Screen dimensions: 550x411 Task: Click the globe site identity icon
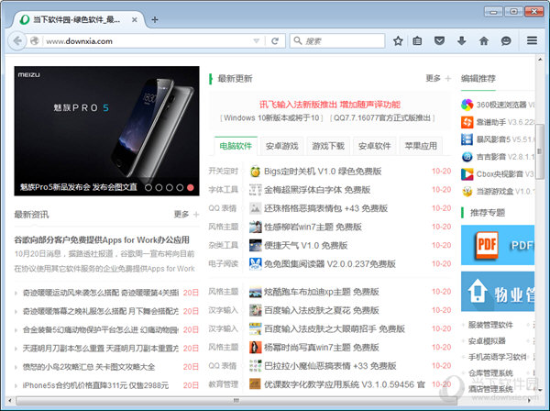35,41
